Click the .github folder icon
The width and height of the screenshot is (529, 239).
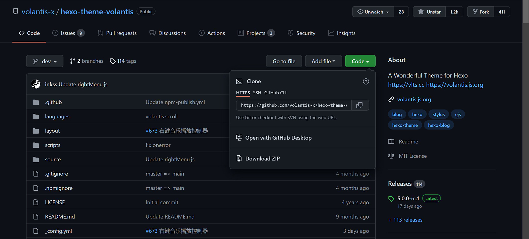[36, 102]
